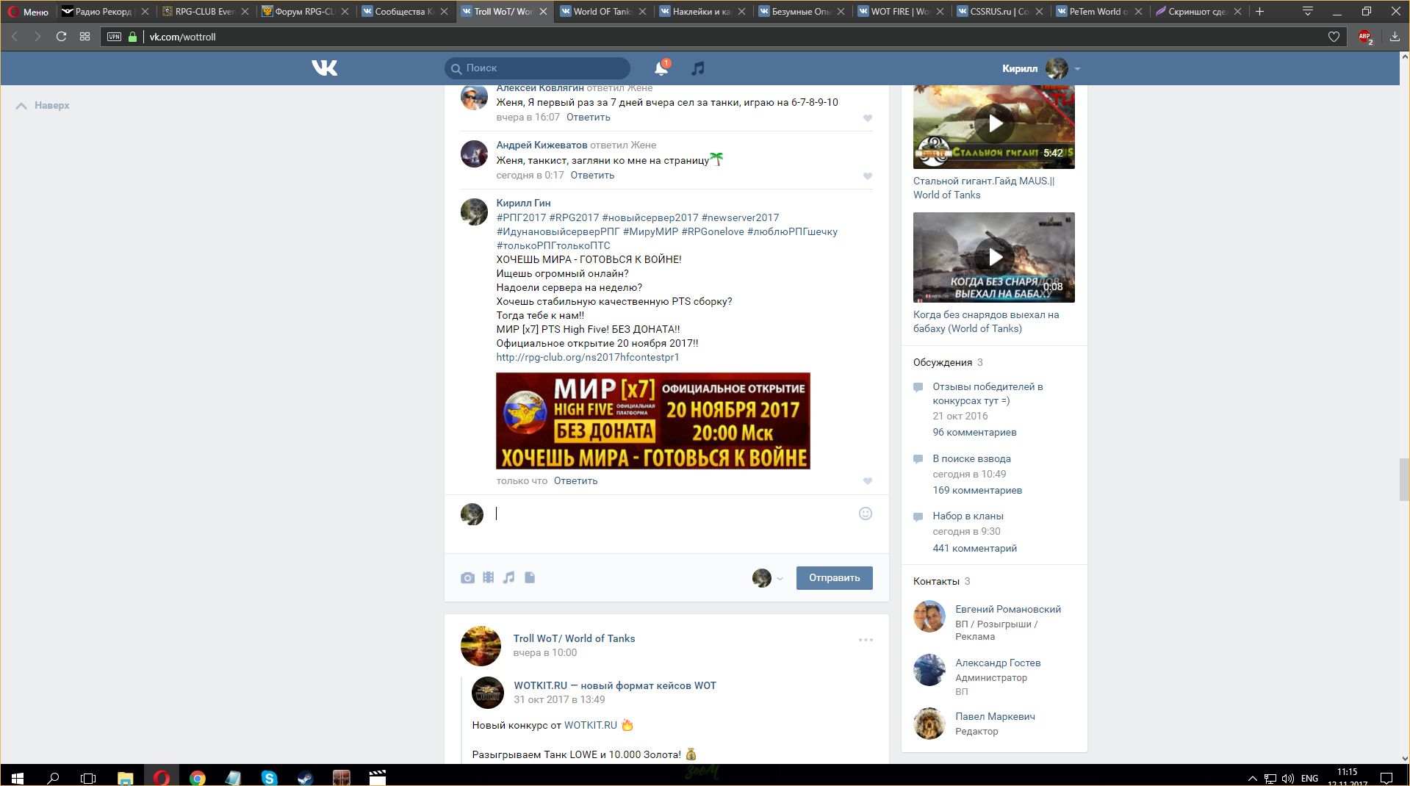Open the В поиске взвода discussion
The height and width of the screenshot is (786, 1410).
971,459
